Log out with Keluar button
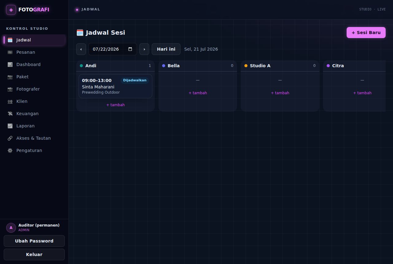The height and width of the screenshot is (264, 393). tap(34, 254)
